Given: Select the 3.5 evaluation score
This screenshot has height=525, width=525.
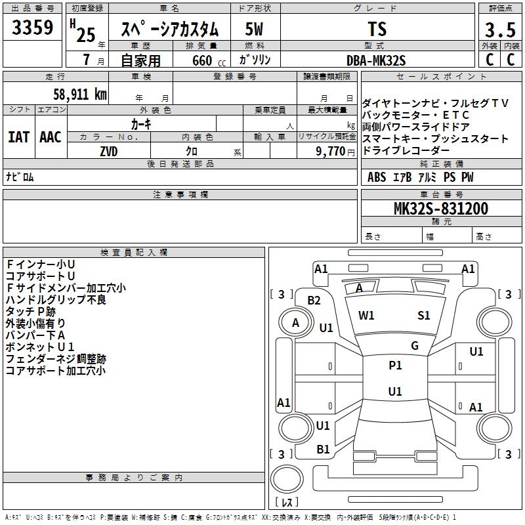Looking at the screenshot, I should click(x=499, y=30).
